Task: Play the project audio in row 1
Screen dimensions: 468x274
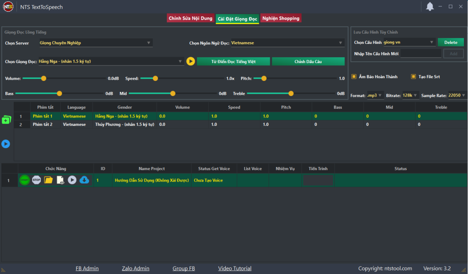Action: point(72,180)
